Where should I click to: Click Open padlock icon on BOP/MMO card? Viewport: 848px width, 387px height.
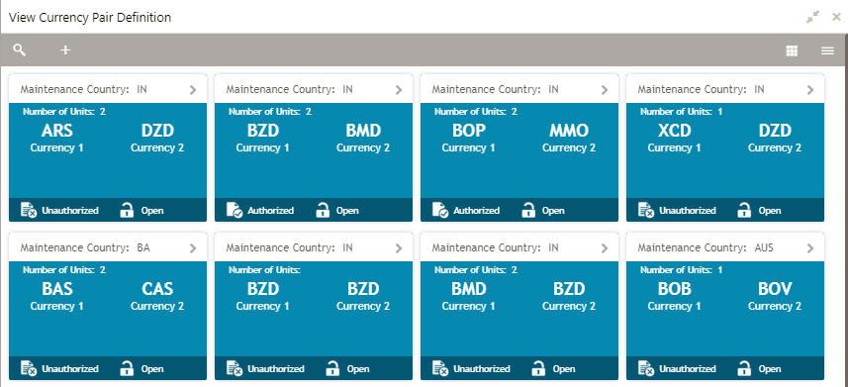(x=528, y=210)
